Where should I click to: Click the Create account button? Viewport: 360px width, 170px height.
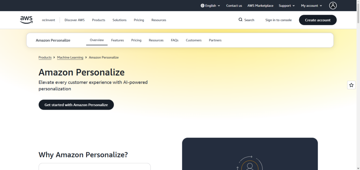(x=318, y=20)
